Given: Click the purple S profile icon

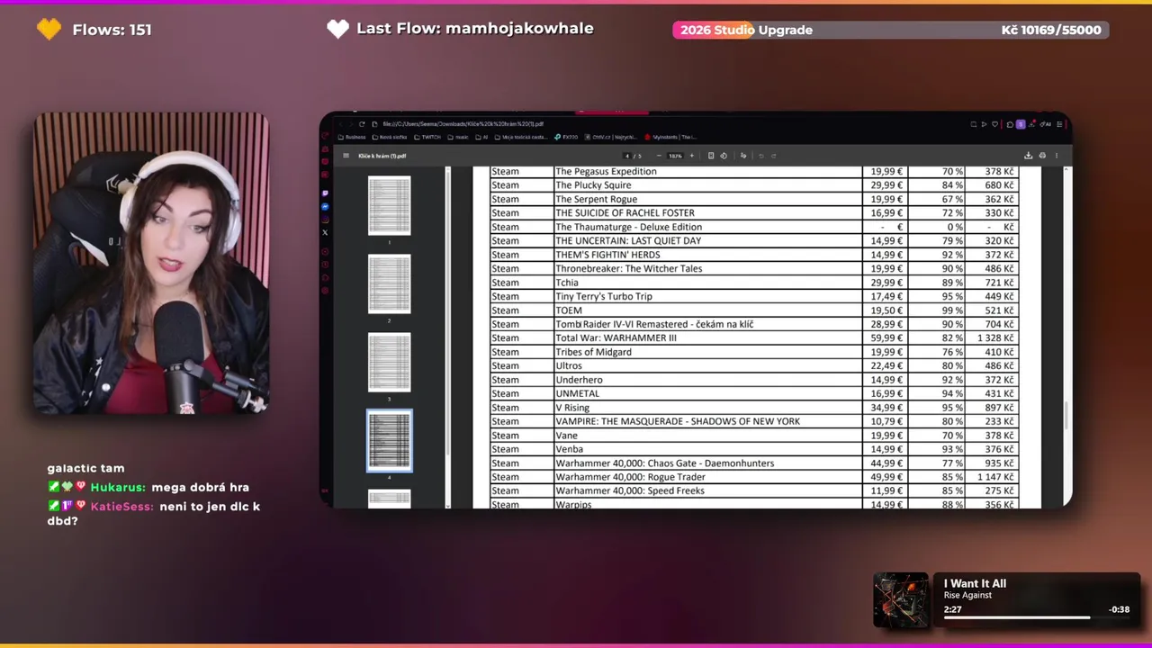Looking at the screenshot, I should pos(1021,124).
